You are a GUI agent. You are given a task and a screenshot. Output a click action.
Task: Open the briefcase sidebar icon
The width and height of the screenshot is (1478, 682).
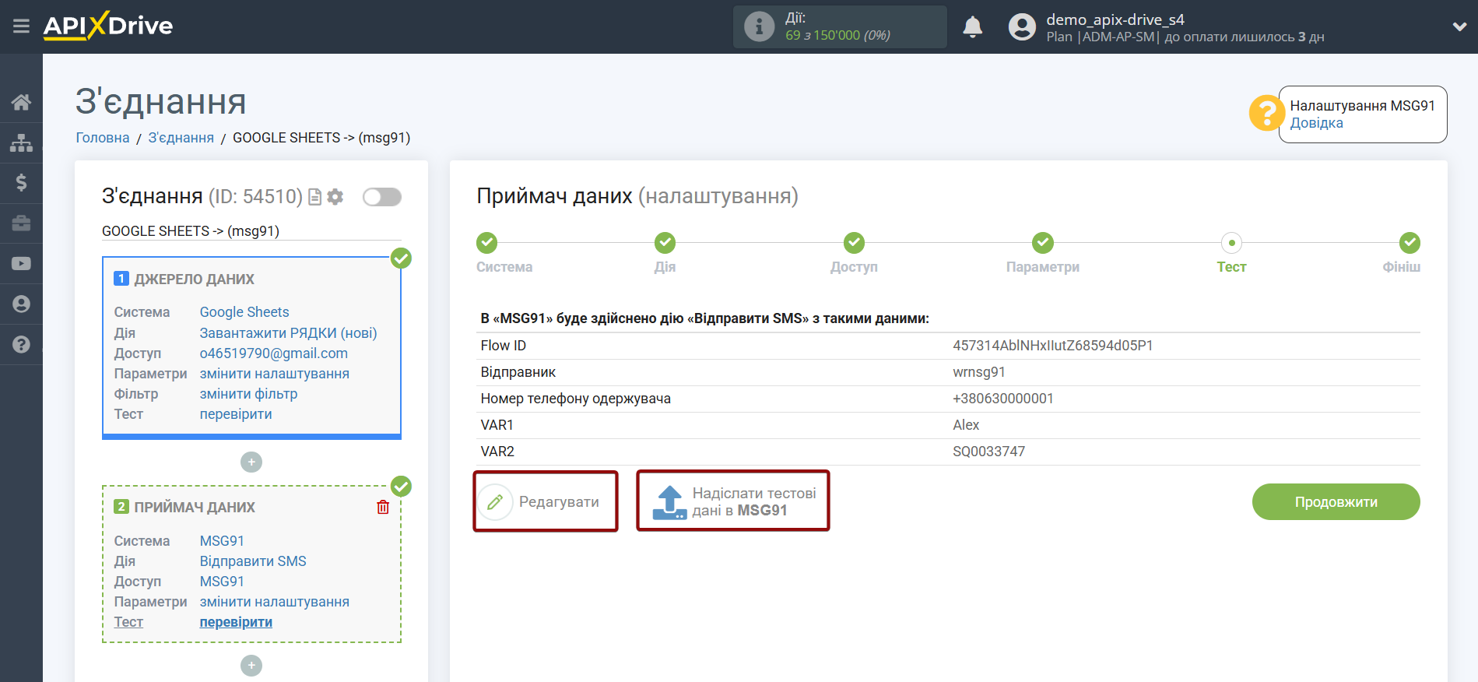(x=21, y=223)
